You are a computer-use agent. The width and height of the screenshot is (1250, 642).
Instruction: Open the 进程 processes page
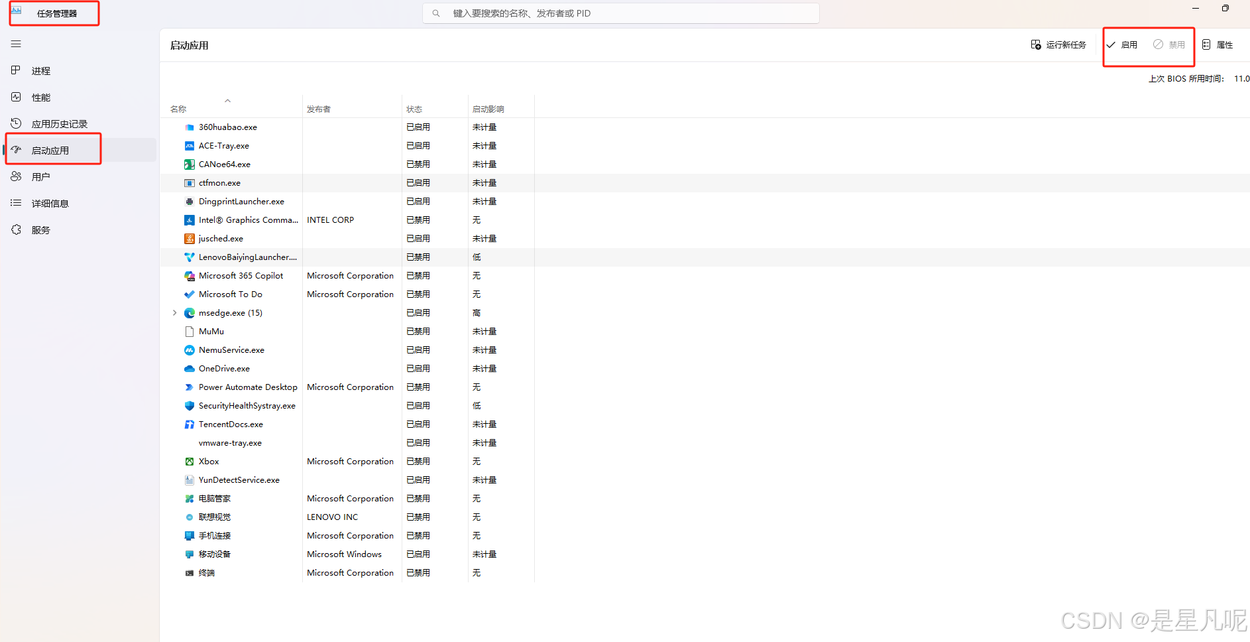(x=41, y=71)
